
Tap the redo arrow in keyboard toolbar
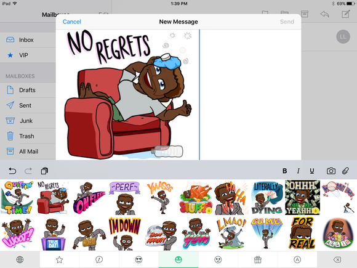click(28, 171)
